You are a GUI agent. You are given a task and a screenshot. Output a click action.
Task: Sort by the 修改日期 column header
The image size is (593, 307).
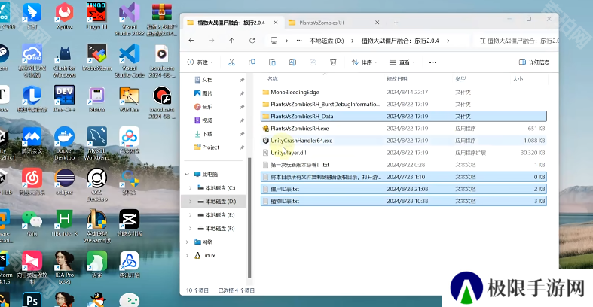click(397, 79)
